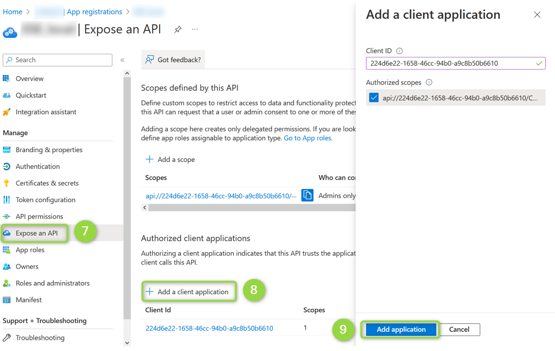Click the Token configuration bars icon

tap(7, 200)
